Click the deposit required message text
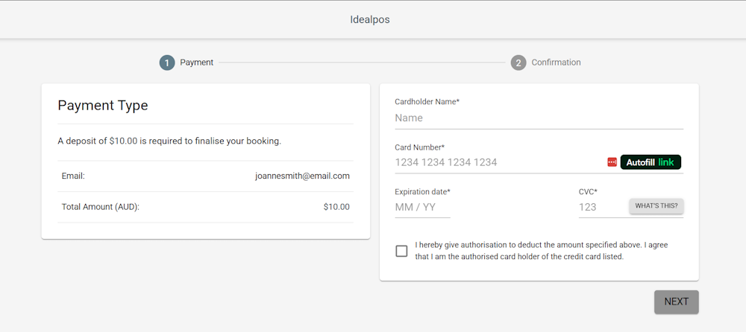Image resolution: width=746 pixels, height=332 pixels. [x=169, y=141]
